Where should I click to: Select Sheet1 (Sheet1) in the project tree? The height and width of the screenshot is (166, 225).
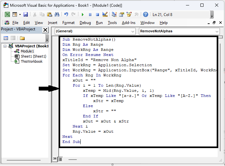point(34,56)
